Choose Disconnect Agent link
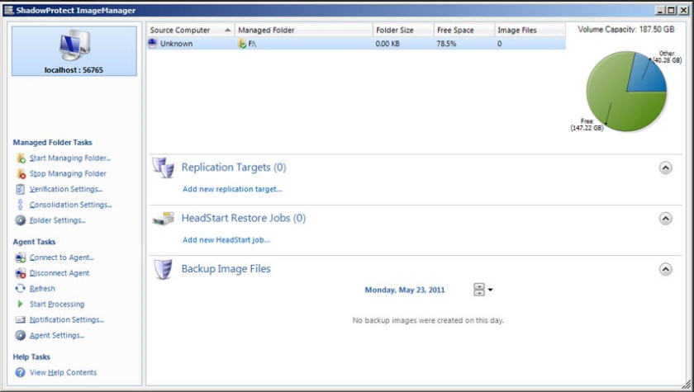694x392 pixels. click(59, 273)
